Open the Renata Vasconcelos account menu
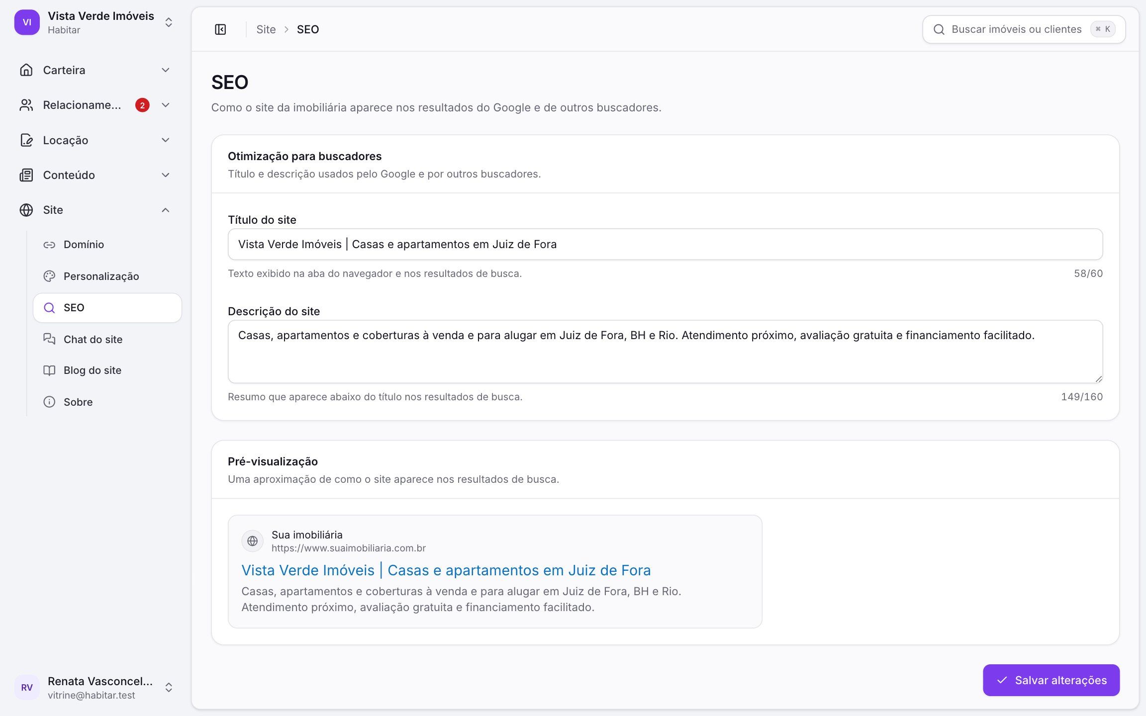 [x=95, y=687]
